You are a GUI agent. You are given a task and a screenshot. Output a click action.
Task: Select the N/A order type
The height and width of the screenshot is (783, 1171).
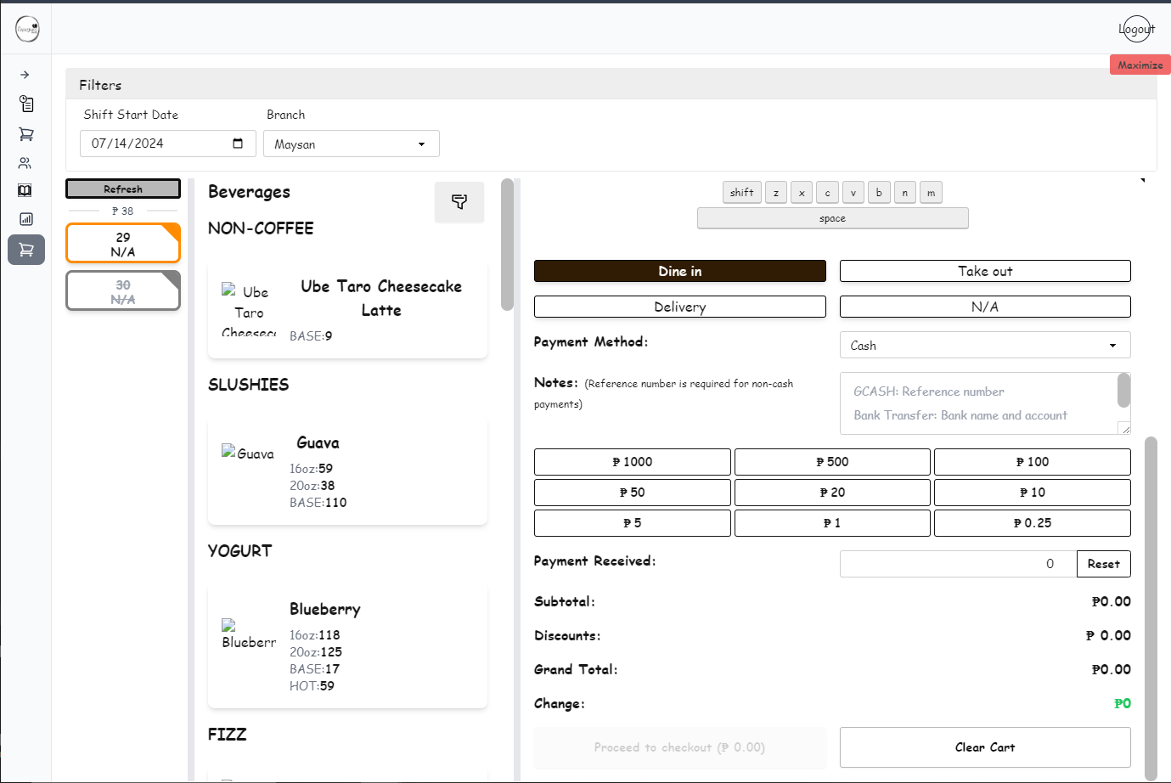click(984, 306)
